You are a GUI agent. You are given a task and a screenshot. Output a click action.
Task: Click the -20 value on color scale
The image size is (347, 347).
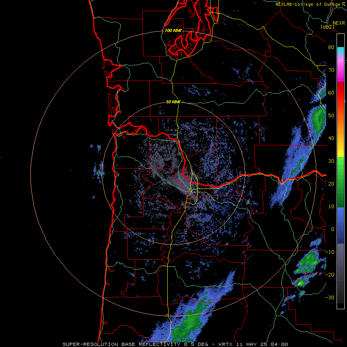tap(330, 275)
